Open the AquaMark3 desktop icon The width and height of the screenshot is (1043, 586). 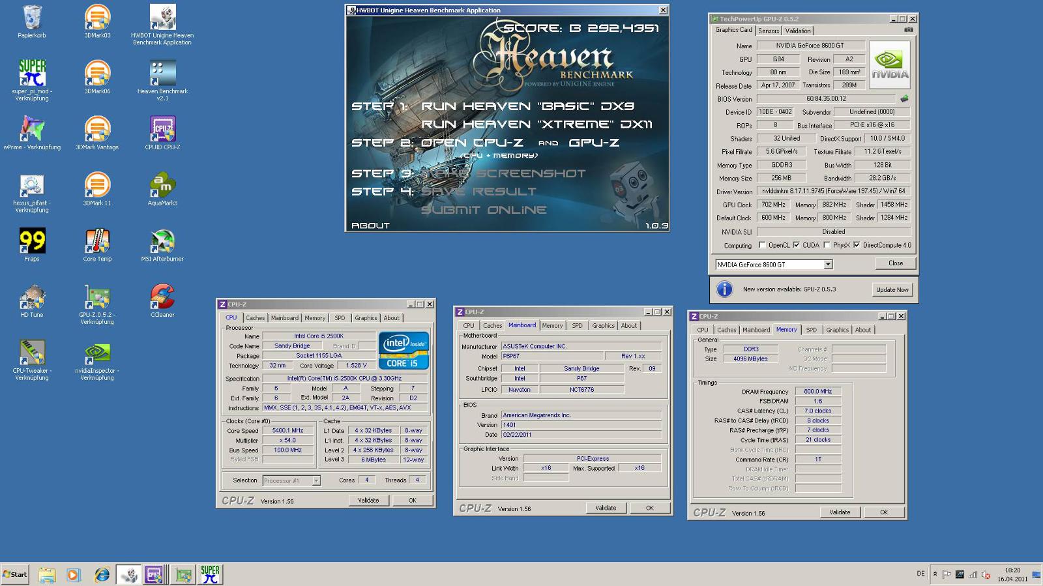162,185
